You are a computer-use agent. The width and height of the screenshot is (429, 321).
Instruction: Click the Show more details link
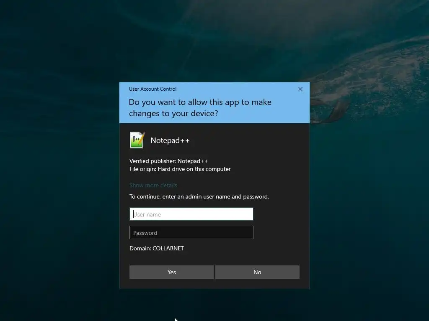(153, 185)
